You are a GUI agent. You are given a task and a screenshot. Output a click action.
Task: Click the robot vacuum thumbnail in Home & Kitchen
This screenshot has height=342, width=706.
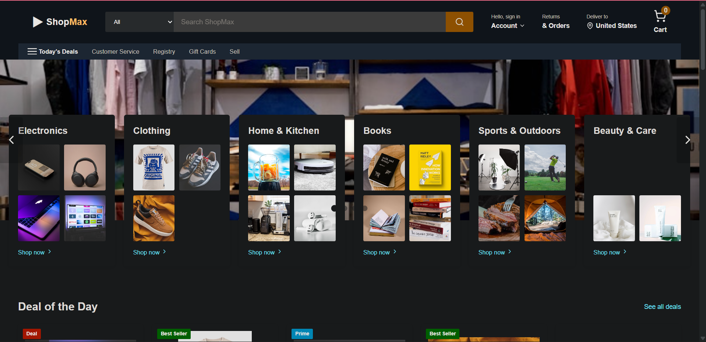(x=314, y=167)
